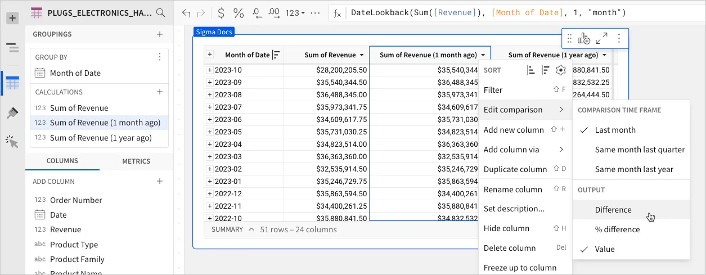Click the add child chart icon

coord(584,38)
